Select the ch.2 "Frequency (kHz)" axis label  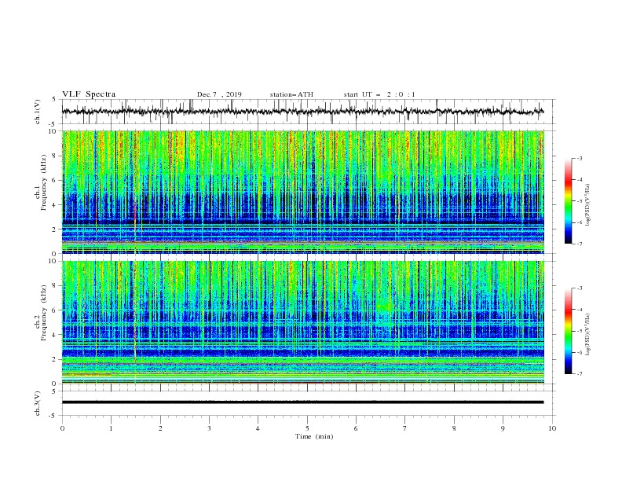click(x=43, y=312)
